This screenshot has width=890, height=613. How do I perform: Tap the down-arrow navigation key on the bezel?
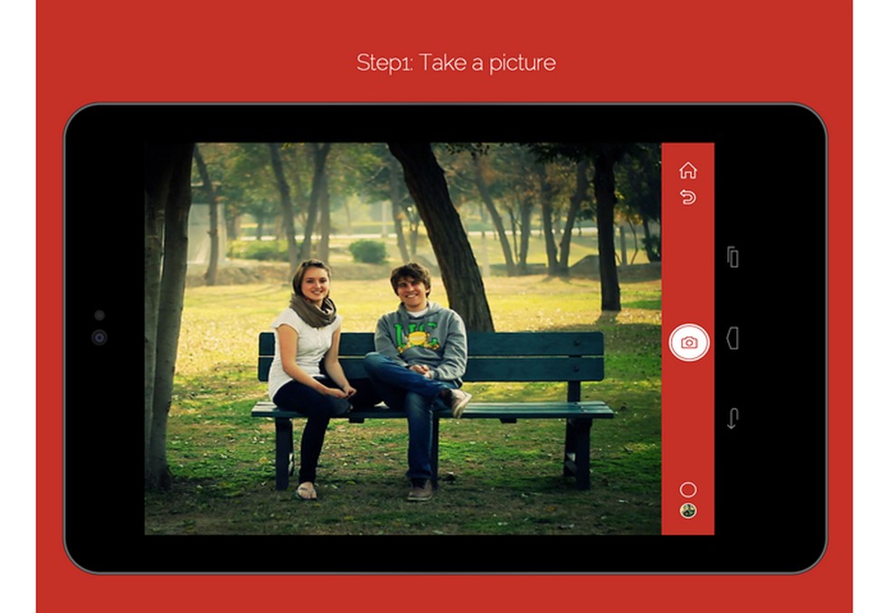733,417
